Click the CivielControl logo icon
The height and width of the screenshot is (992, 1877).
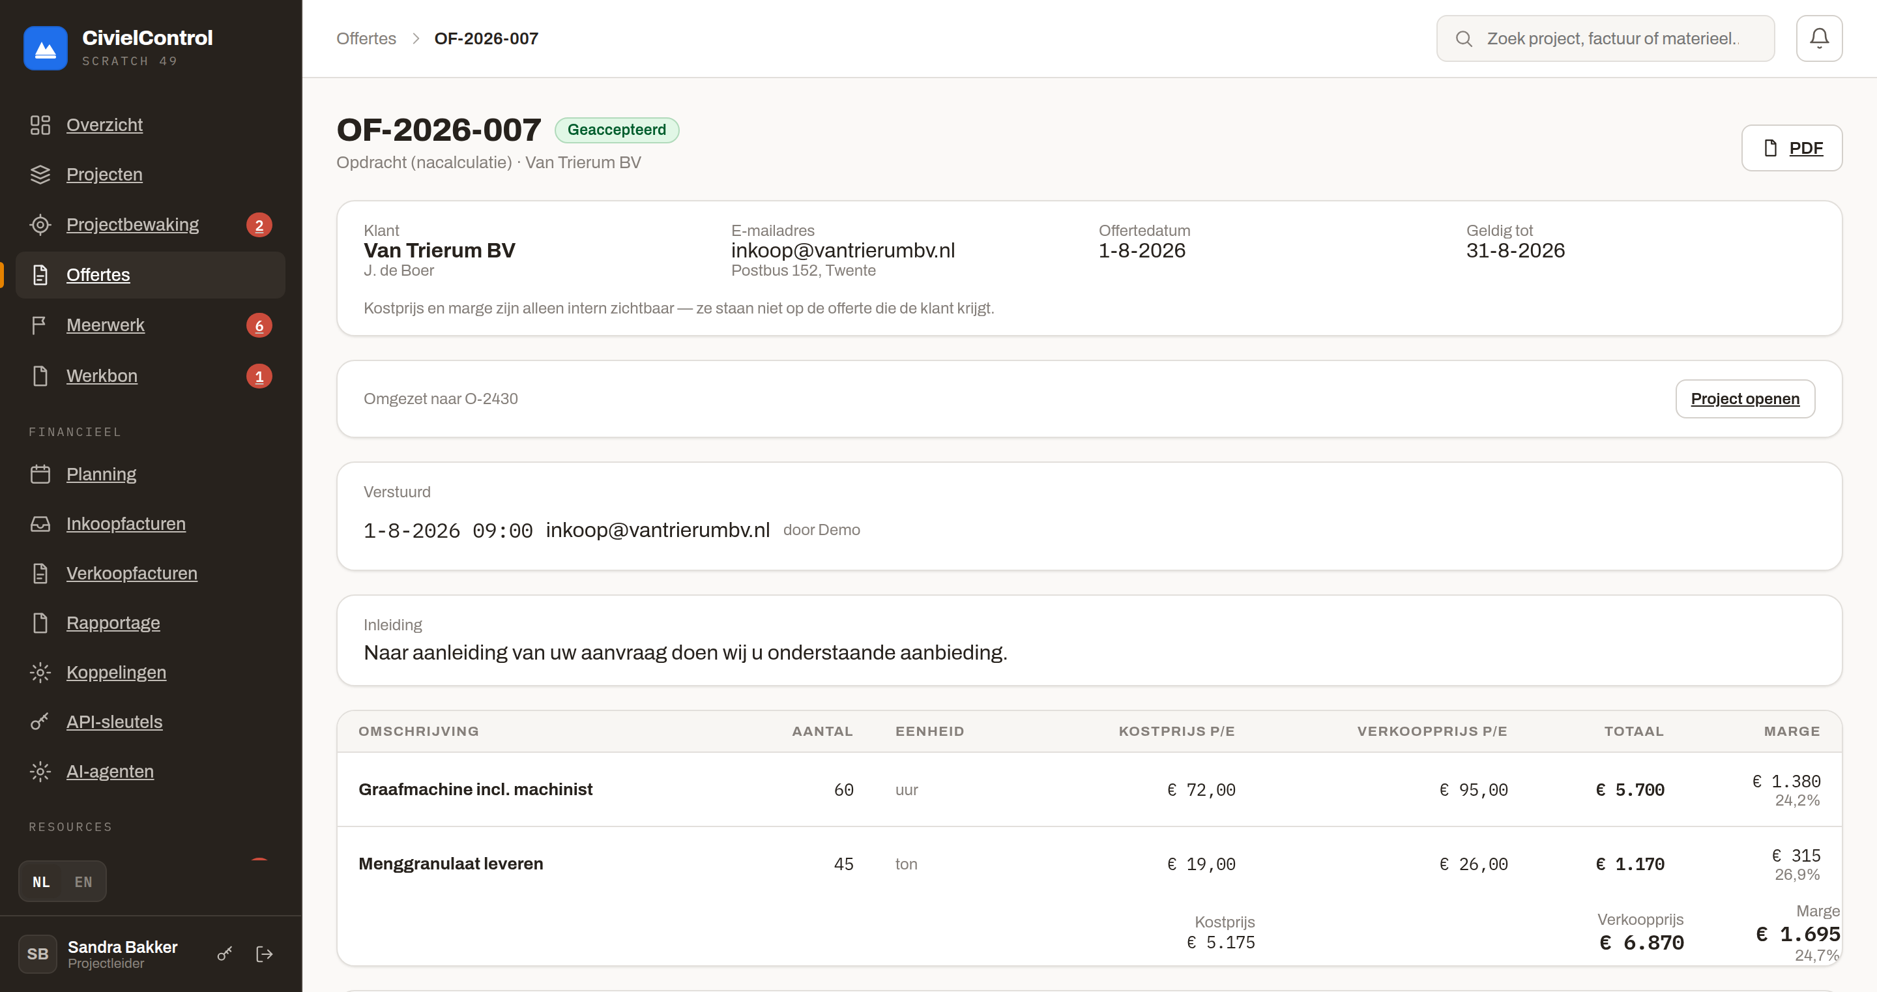(45, 48)
